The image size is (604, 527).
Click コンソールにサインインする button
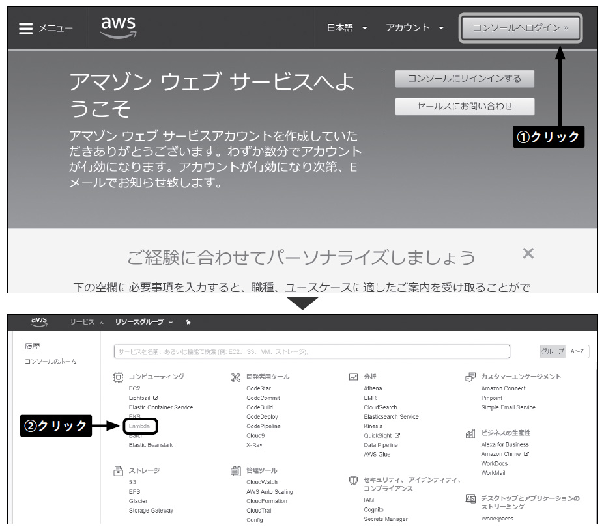pos(465,79)
